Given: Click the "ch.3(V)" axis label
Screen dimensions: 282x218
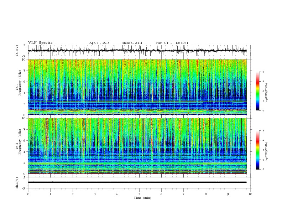Looking at the screenshot, I should tap(17, 183).
